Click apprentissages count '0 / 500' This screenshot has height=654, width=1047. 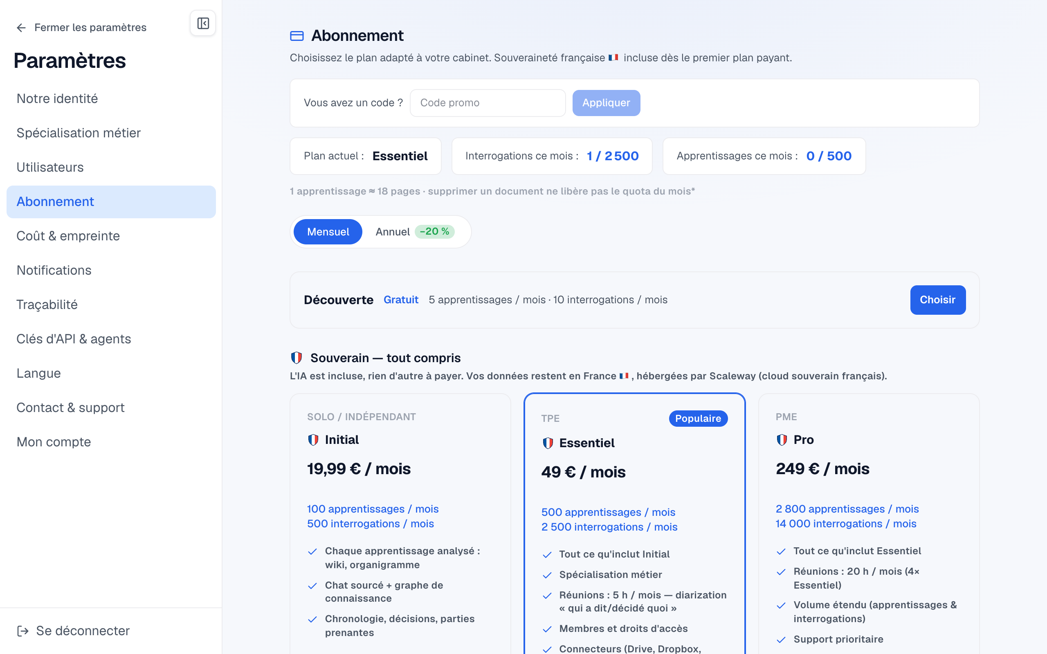point(829,156)
